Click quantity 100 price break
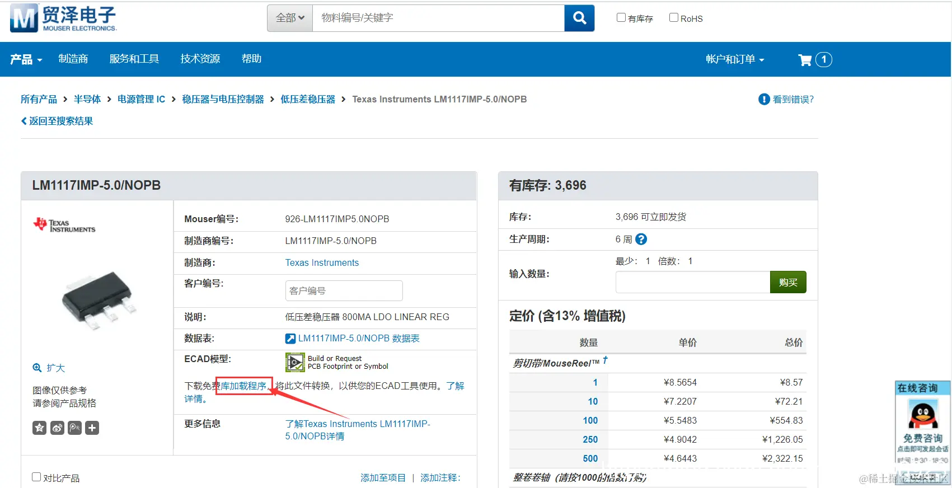This screenshot has width=952, height=488. (x=590, y=420)
